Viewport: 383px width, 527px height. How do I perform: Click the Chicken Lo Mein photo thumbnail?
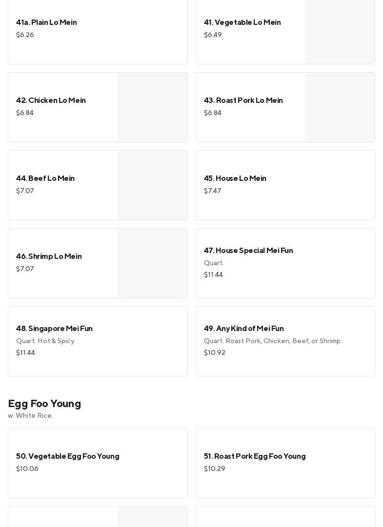coord(153,107)
